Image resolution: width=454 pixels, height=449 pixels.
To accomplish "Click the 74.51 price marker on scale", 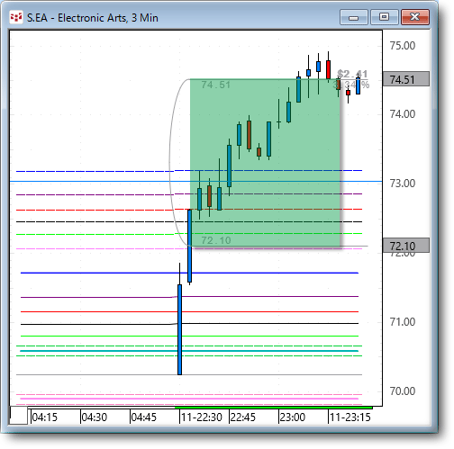I will point(406,79).
